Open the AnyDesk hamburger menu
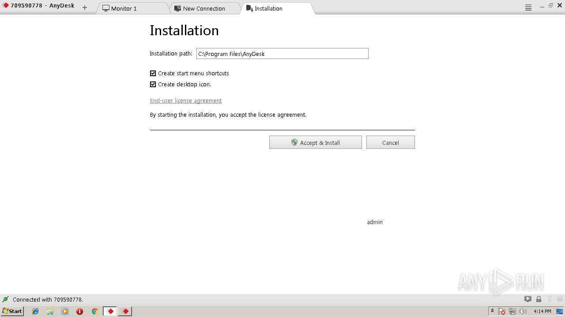The image size is (565, 317). click(528, 7)
